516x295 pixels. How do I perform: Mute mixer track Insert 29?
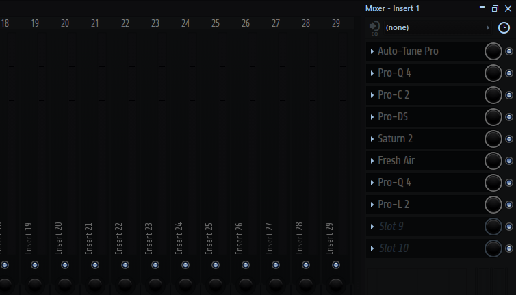pyautogui.click(x=336, y=265)
